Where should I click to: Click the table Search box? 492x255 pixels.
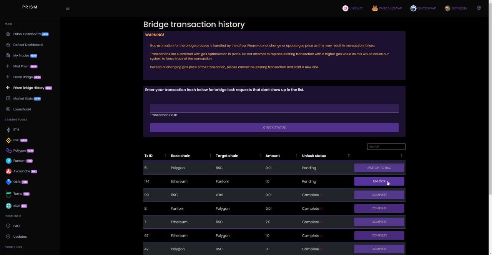[386, 146]
